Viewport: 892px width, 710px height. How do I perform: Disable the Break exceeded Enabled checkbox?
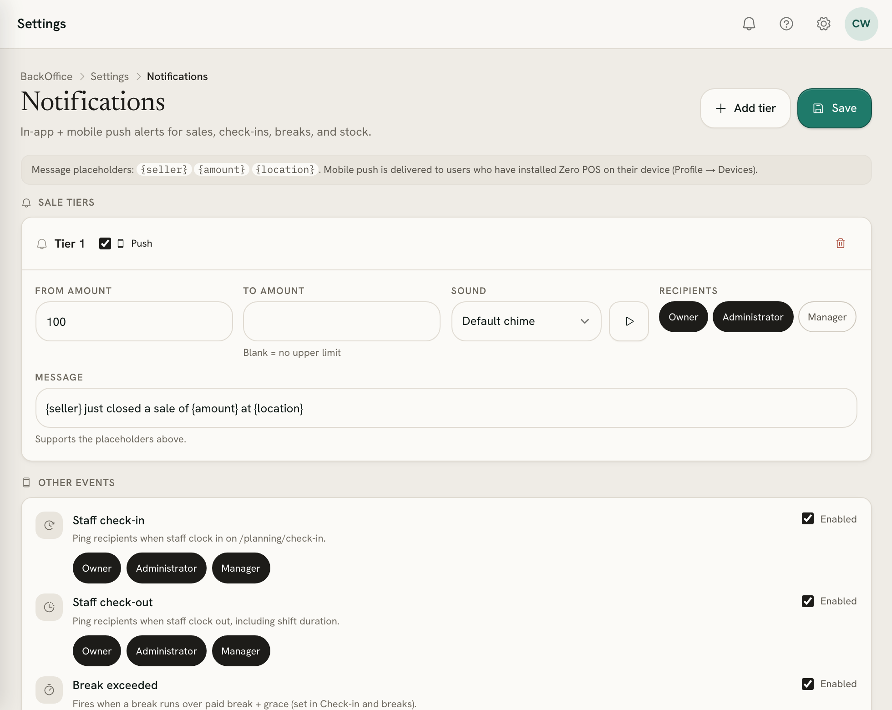(808, 684)
